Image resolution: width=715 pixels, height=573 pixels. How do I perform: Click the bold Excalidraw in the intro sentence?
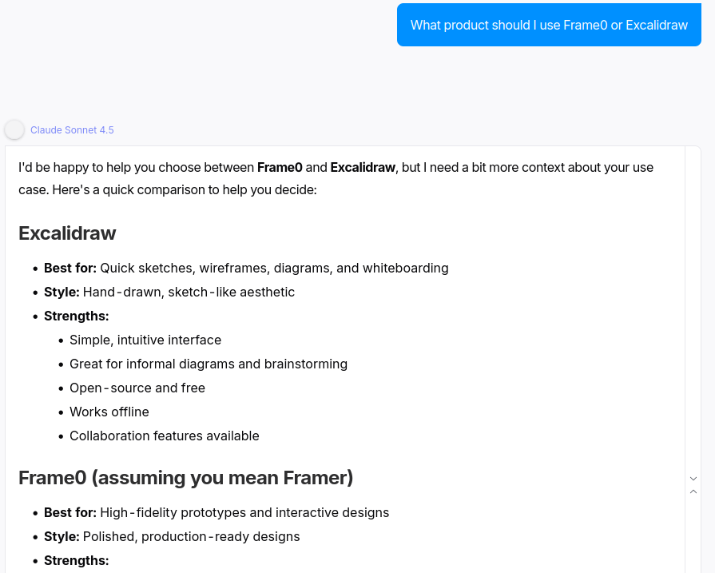pos(363,168)
